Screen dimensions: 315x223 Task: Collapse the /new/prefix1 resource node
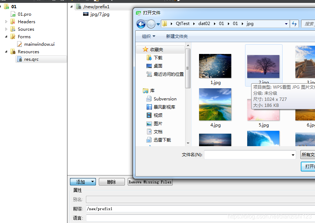coord(71,7)
